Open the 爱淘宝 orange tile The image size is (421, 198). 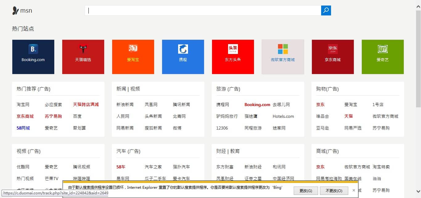(133, 57)
